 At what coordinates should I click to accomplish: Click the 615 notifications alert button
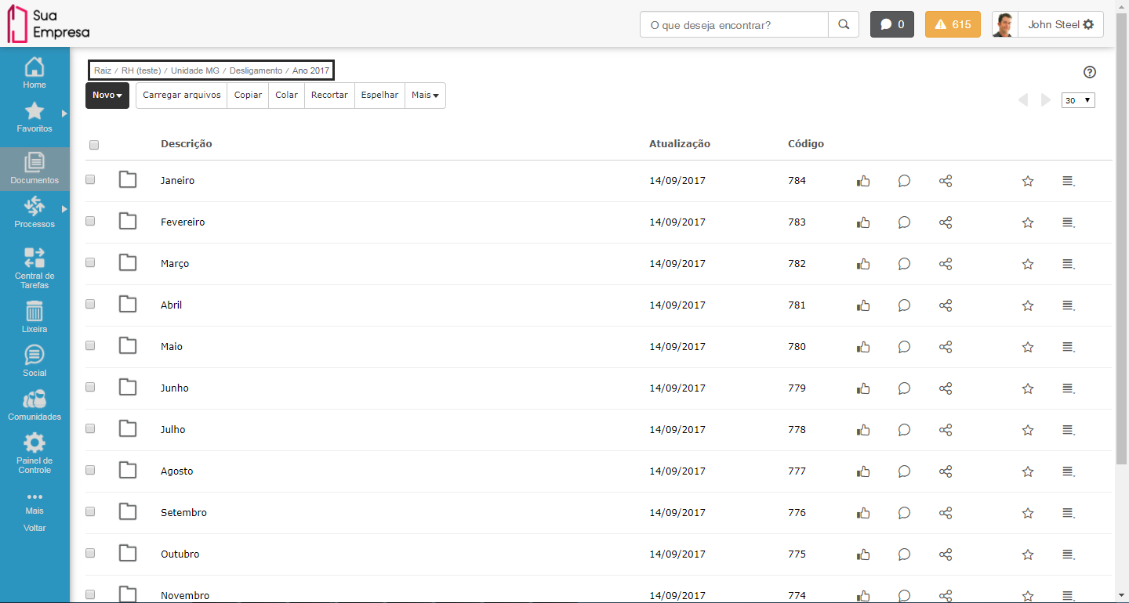pos(953,24)
